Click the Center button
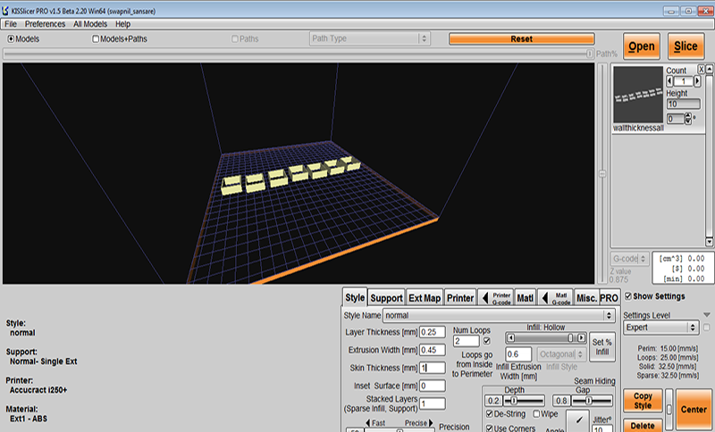Screen dimensions: 715x432 (x=694, y=409)
